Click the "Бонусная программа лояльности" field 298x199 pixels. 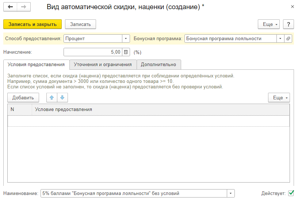(x=230, y=39)
